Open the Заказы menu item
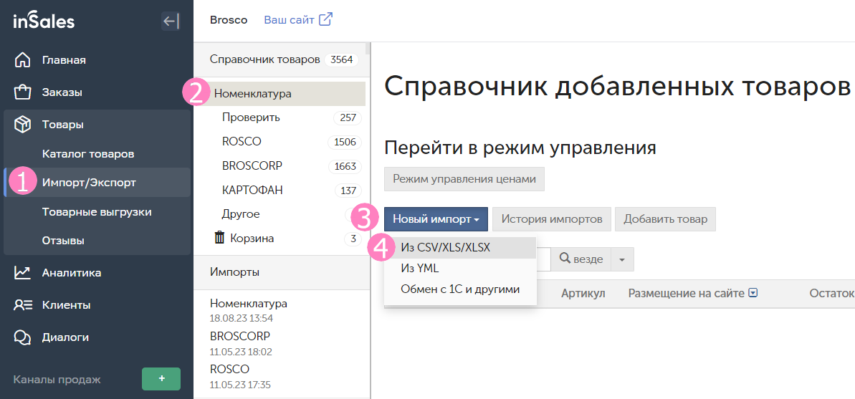The image size is (855, 399). [62, 92]
